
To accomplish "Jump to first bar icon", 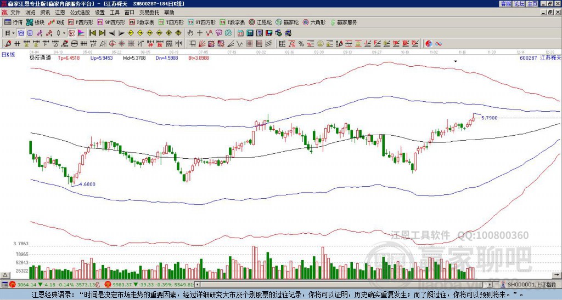I will (x=93, y=33).
